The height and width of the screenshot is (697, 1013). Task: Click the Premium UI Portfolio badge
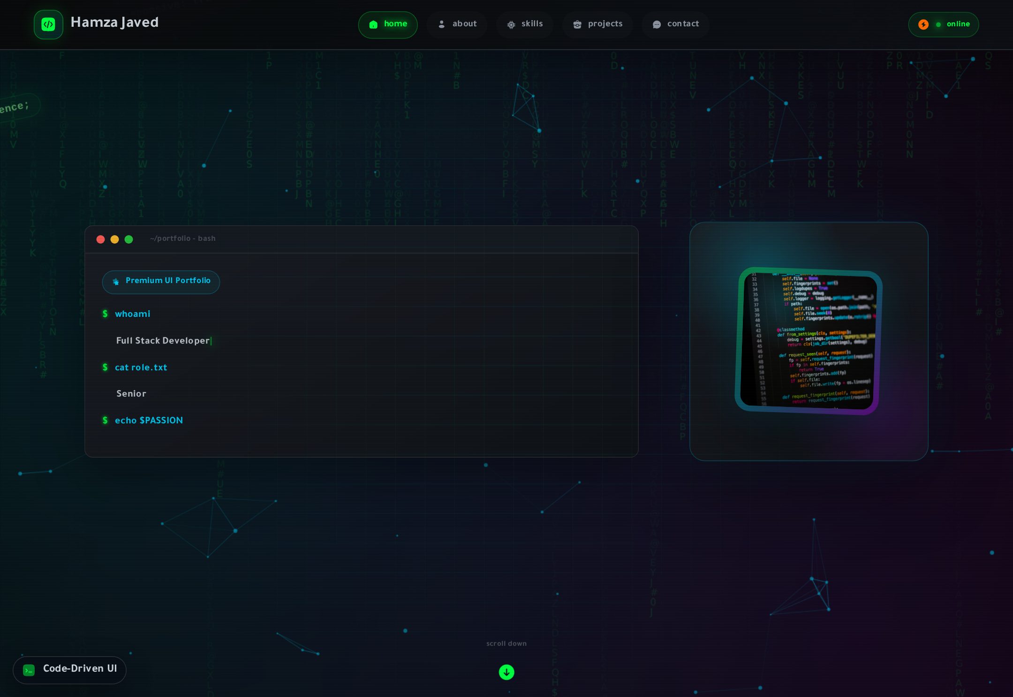tap(161, 282)
